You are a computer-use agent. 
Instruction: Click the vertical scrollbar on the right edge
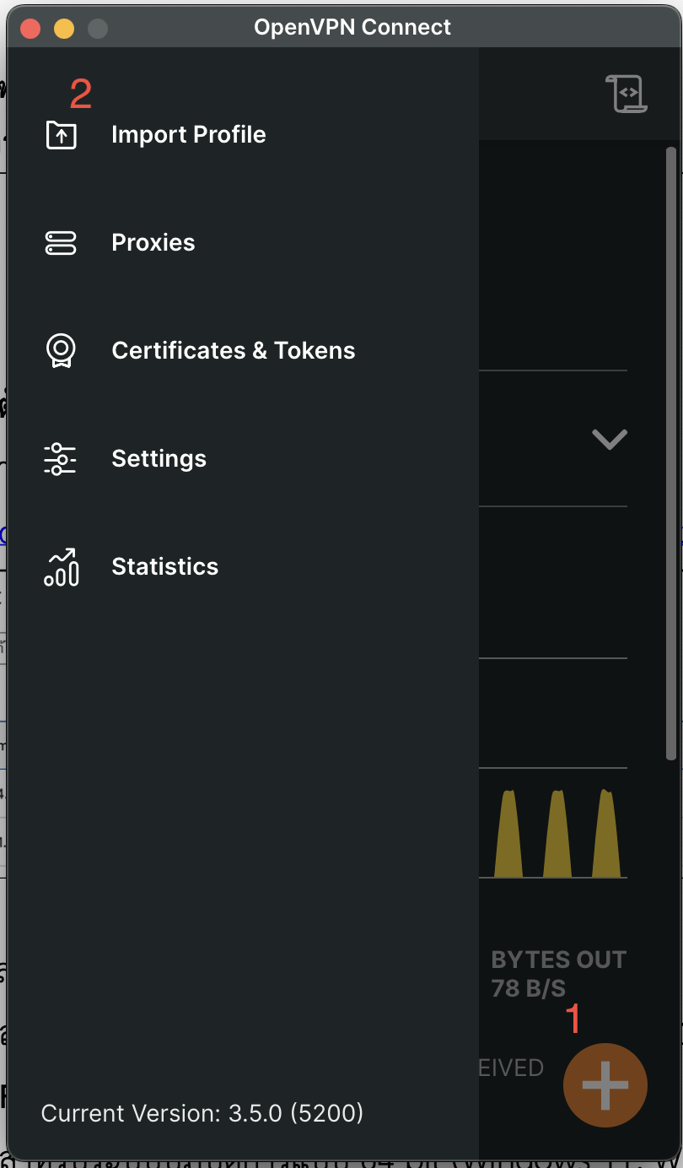tap(671, 454)
